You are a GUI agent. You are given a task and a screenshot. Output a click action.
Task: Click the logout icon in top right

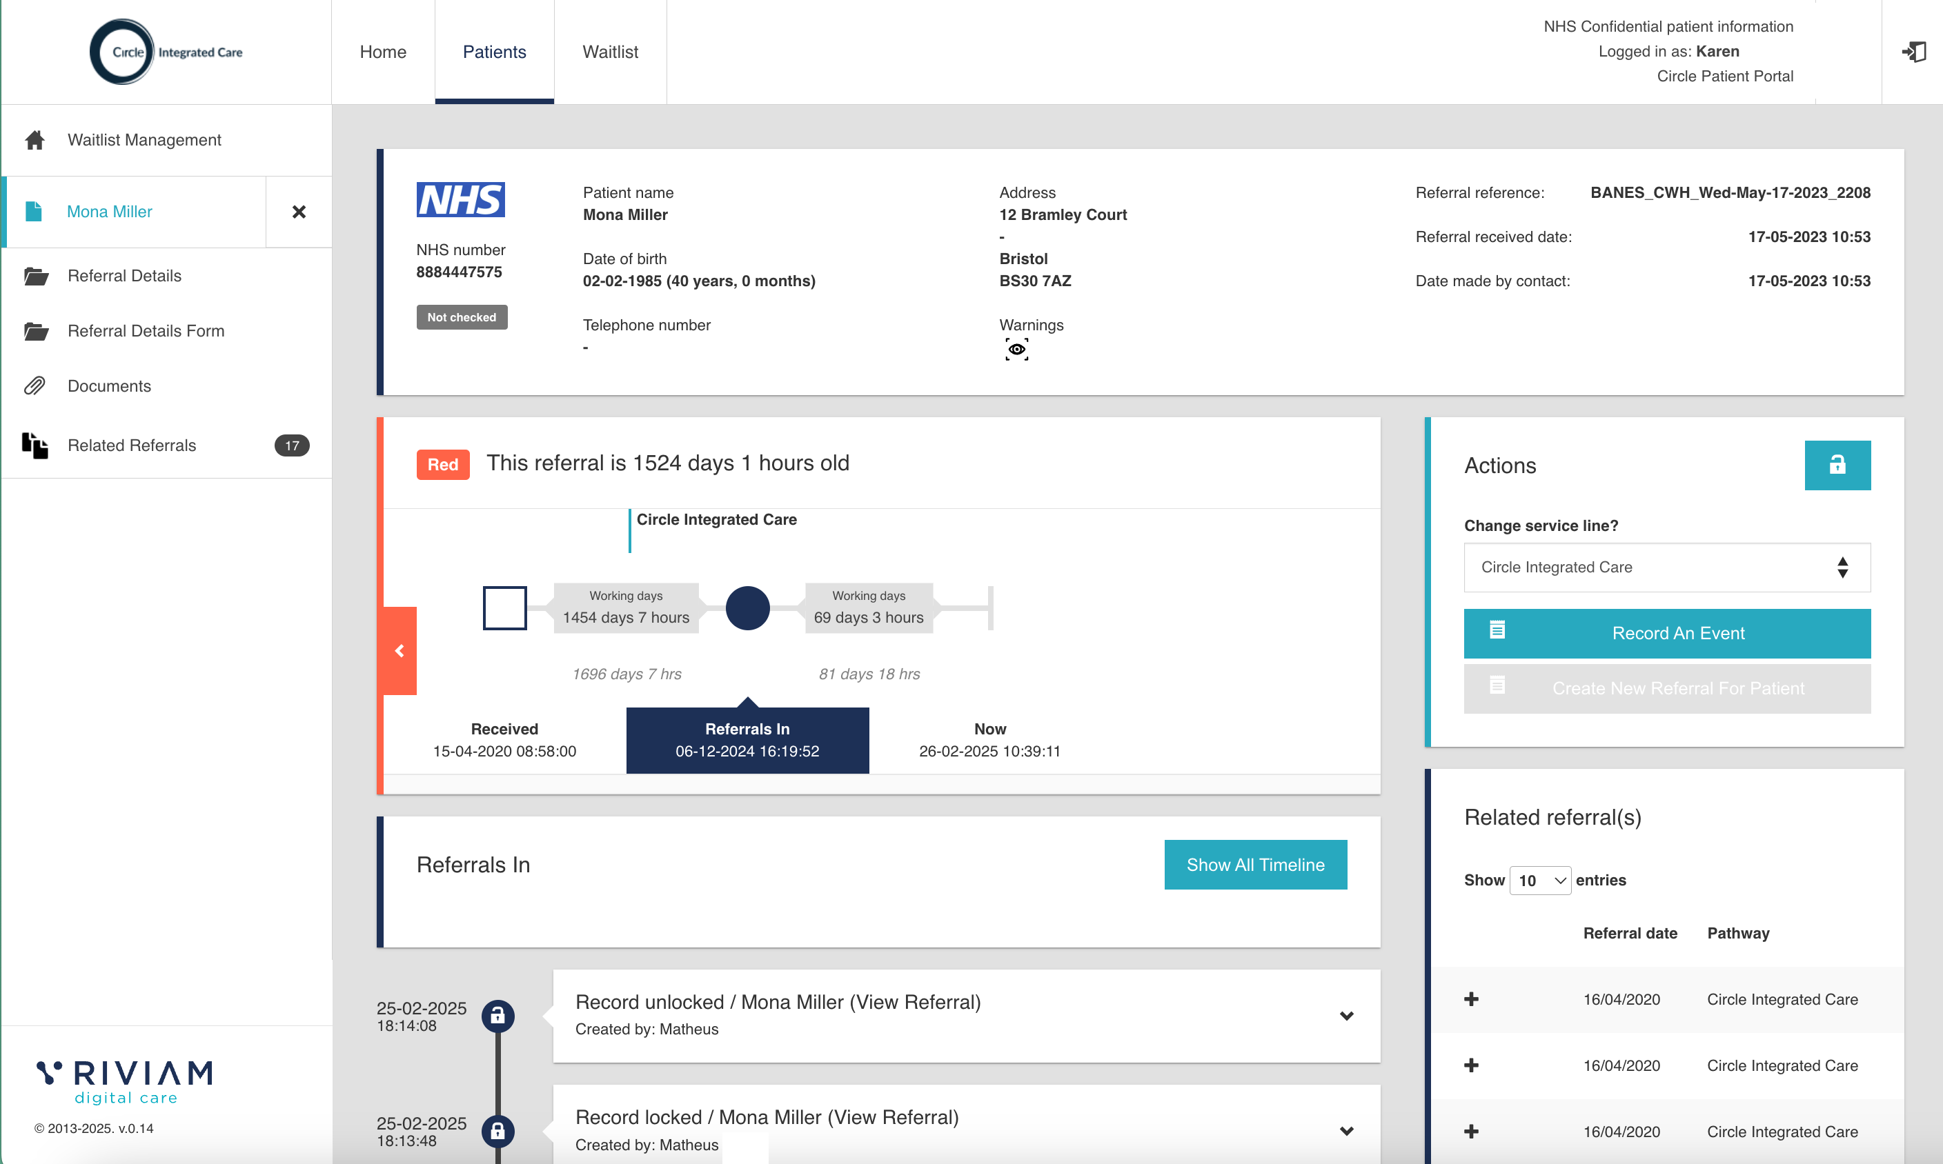[1913, 52]
